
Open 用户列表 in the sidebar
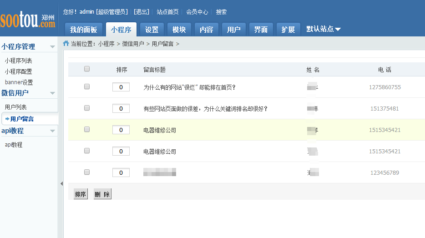(x=16, y=107)
